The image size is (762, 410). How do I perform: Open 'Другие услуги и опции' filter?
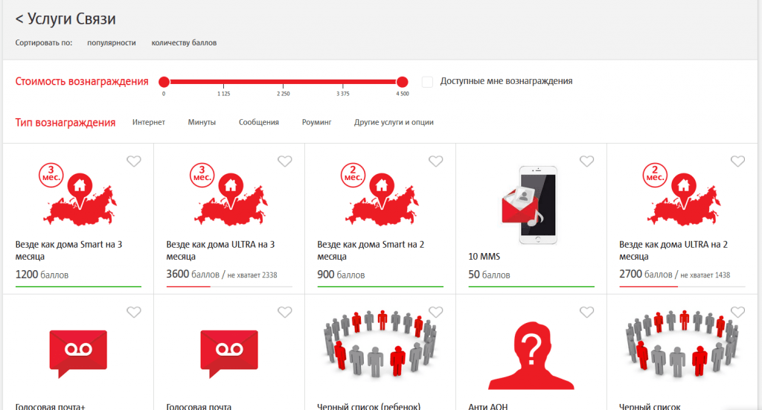point(394,122)
